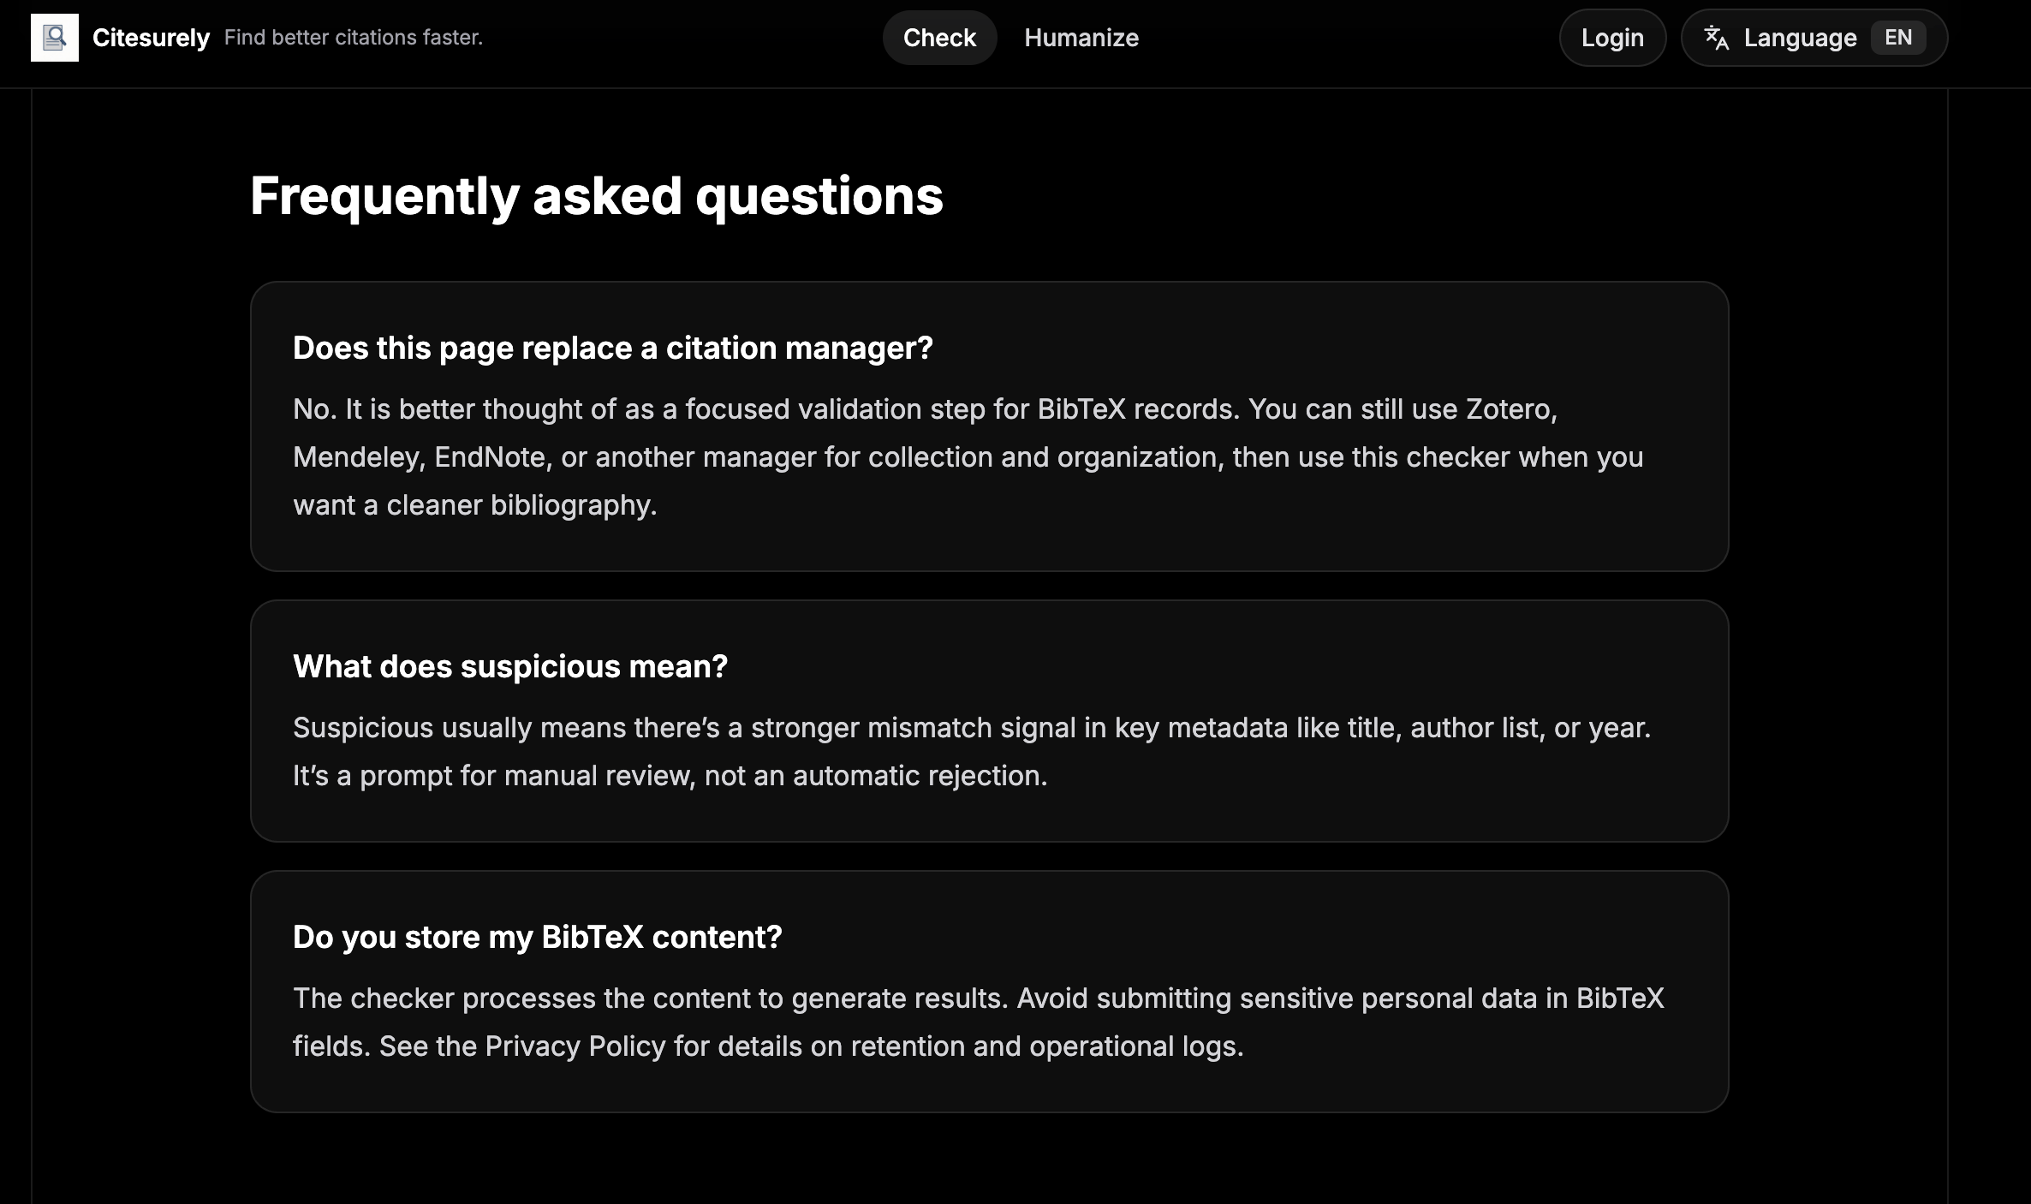Click the word Mendeley in the answer
2031x1204 pixels.
(x=358, y=457)
